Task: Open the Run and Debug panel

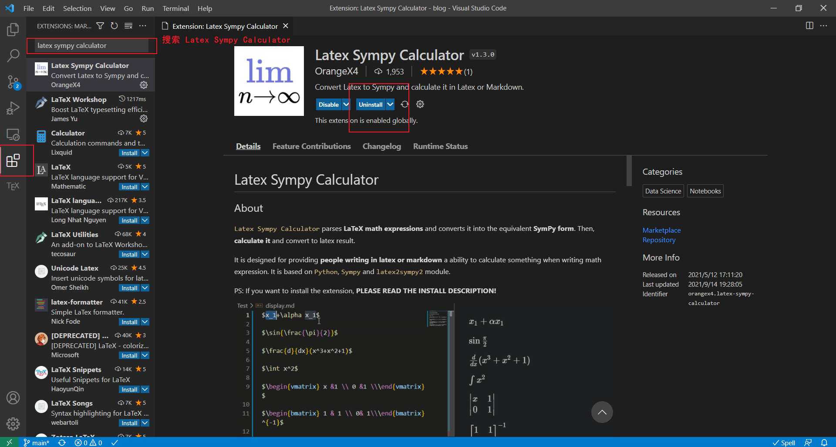Action: click(13, 108)
